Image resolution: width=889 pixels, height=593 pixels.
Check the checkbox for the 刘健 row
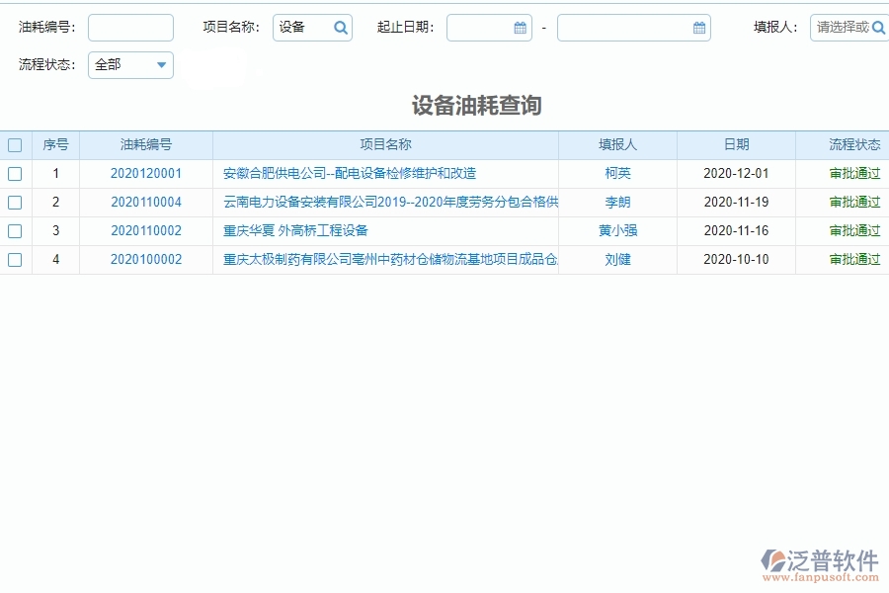pyautogui.click(x=15, y=260)
